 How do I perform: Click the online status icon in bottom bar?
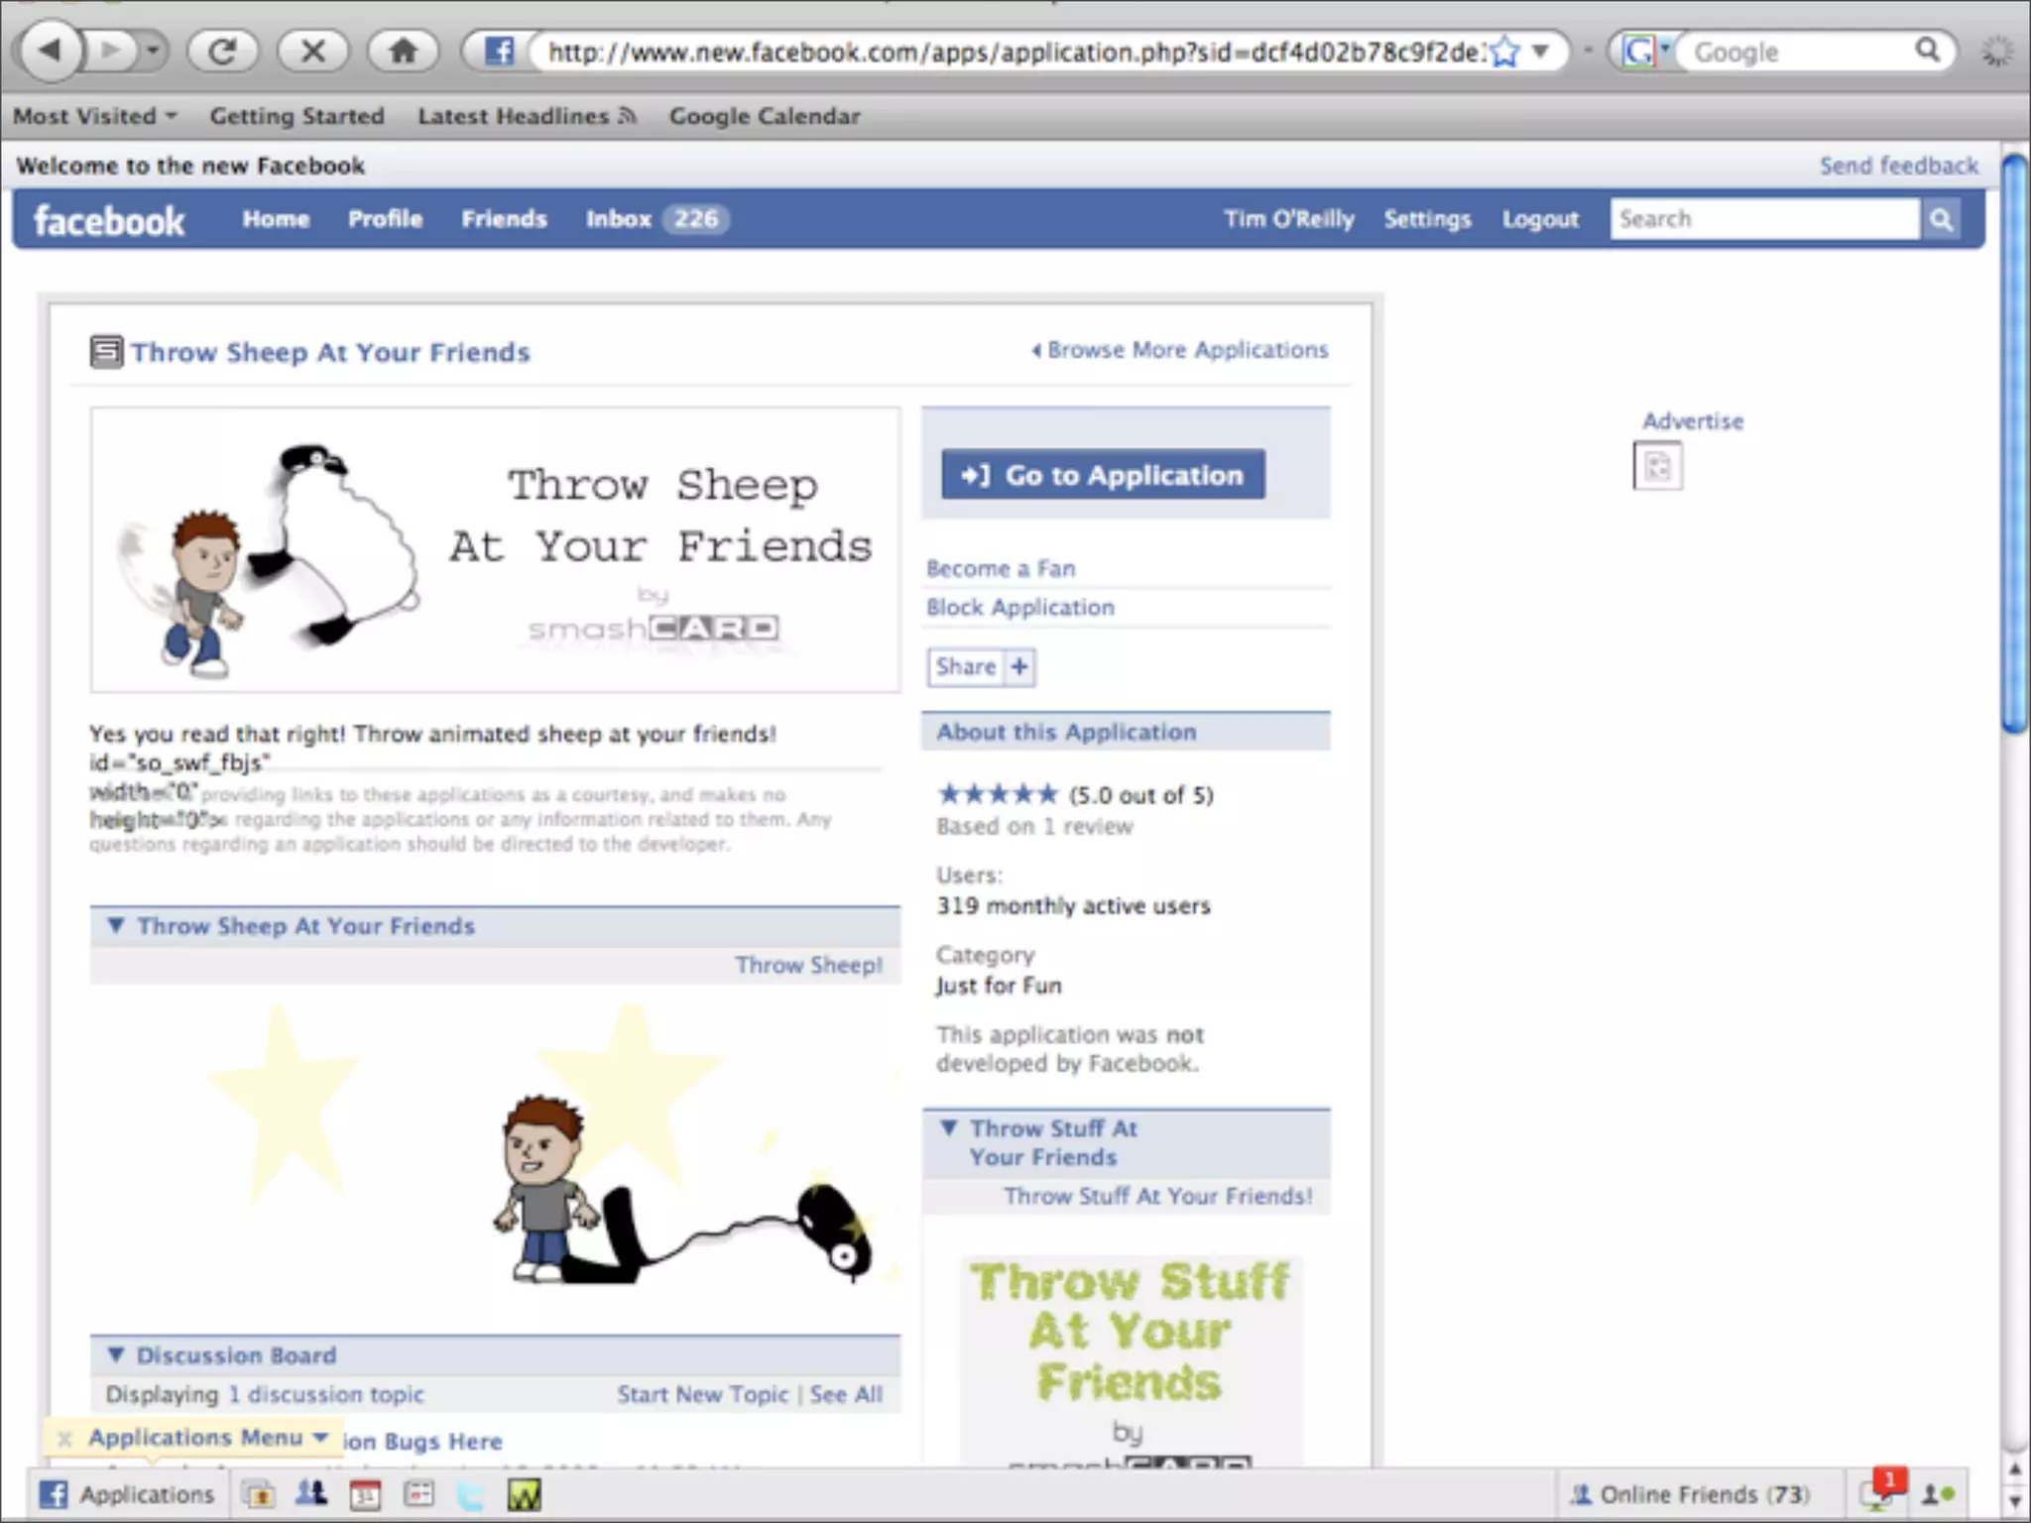click(1938, 1493)
